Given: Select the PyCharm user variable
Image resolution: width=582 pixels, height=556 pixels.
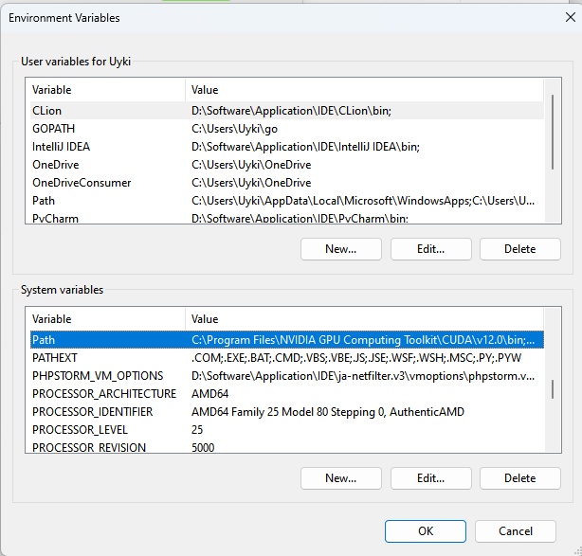Looking at the screenshot, I should (287, 218).
